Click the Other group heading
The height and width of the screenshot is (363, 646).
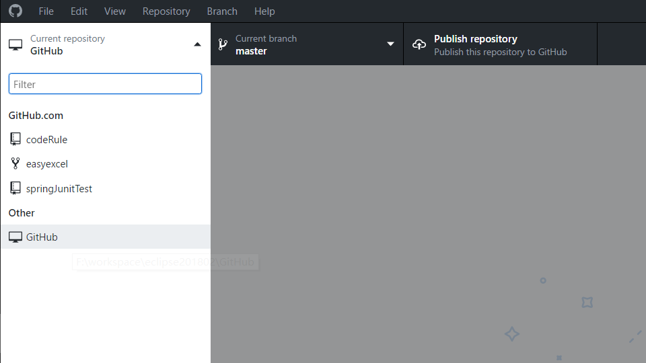pyautogui.click(x=22, y=213)
